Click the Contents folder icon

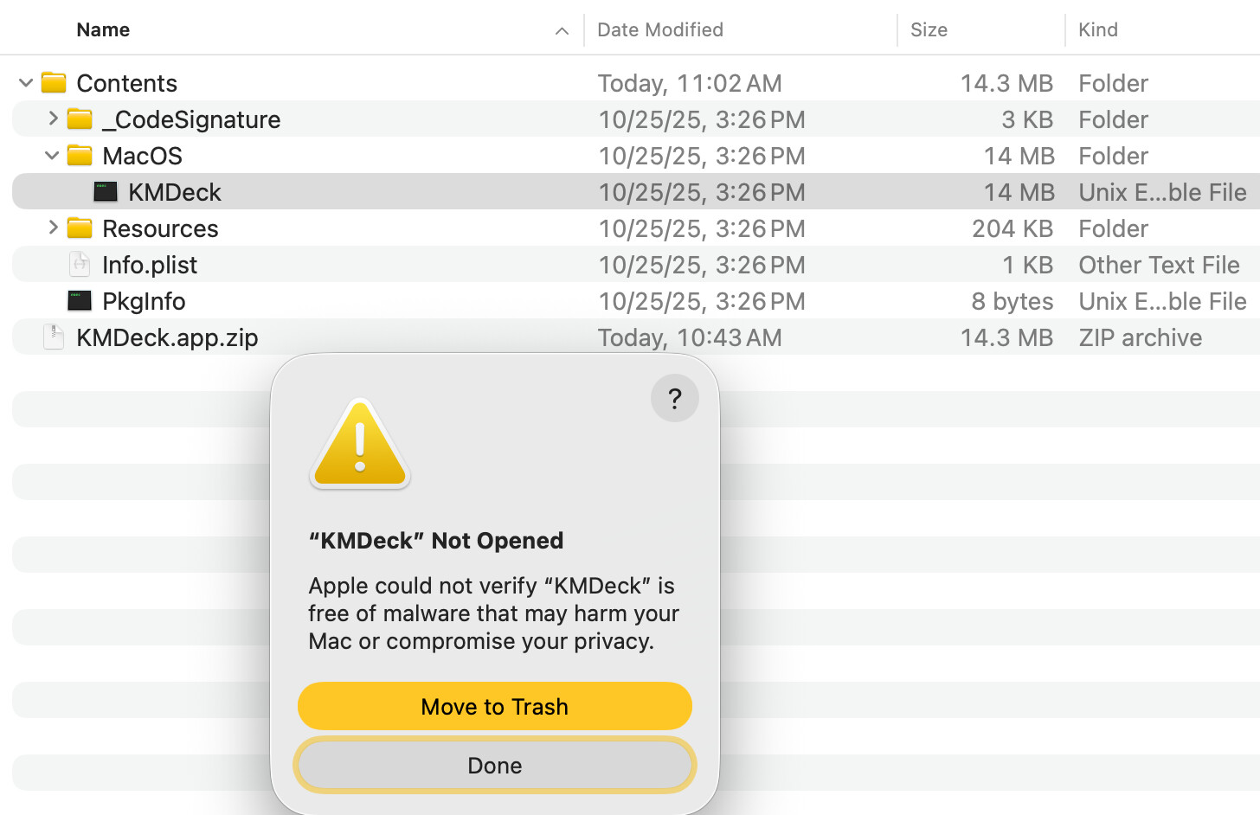coord(54,83)
